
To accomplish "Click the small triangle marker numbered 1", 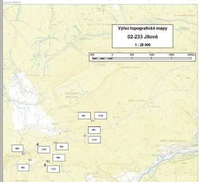I will (x=94, y=121).
